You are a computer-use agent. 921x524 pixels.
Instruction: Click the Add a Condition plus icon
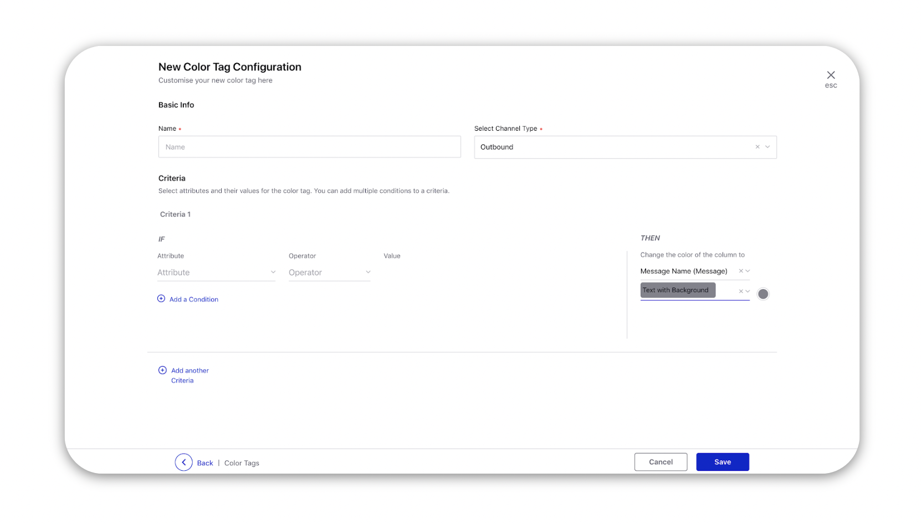tap(161, 299)
